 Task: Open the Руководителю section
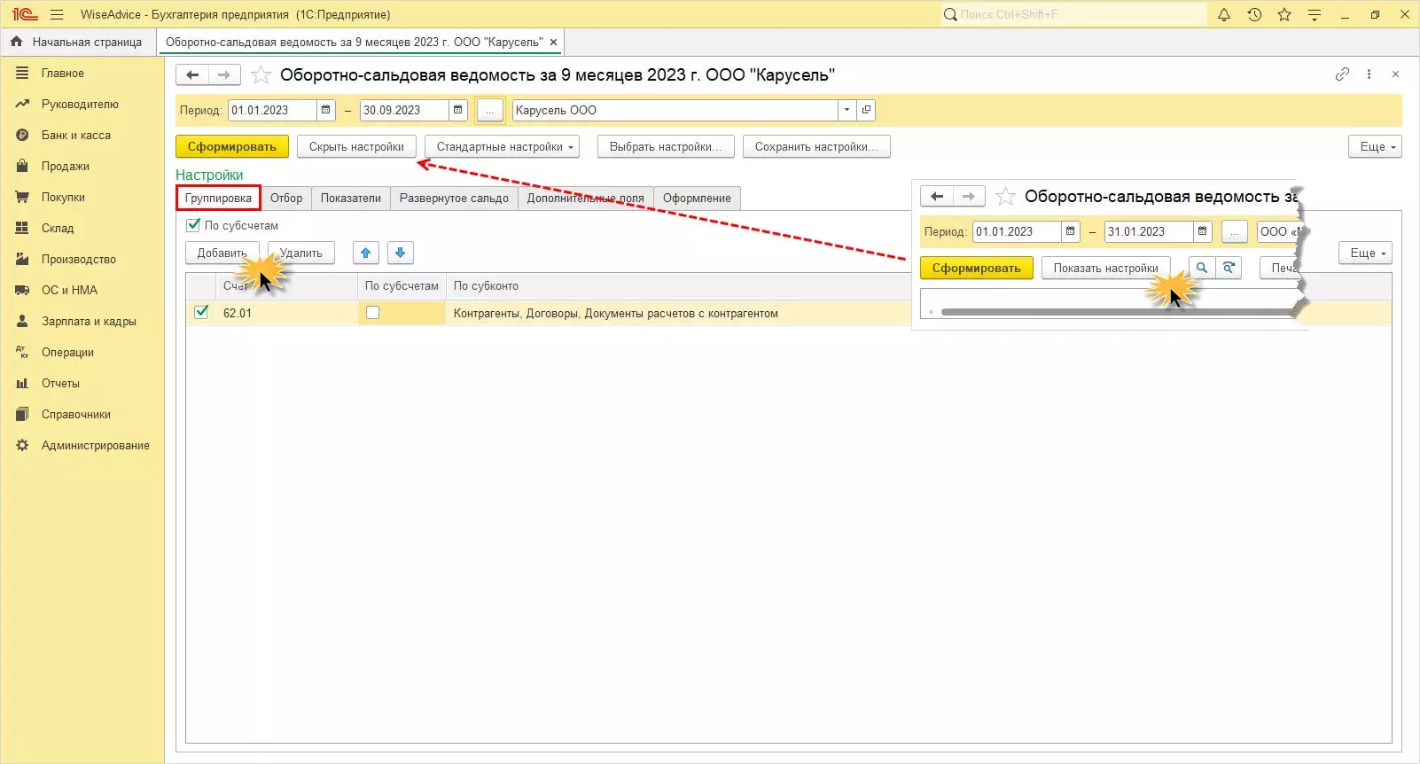[80, 105]
